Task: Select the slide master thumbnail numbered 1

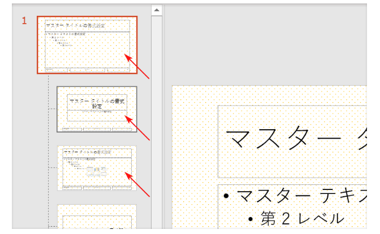Action: pyautogui.click(x=84, y=45)
